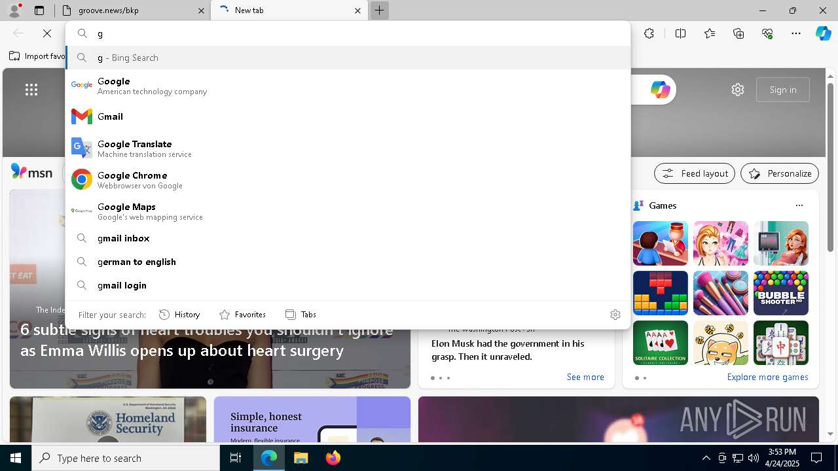
Task: Open a new browser tab
Action: click(379, 10)
